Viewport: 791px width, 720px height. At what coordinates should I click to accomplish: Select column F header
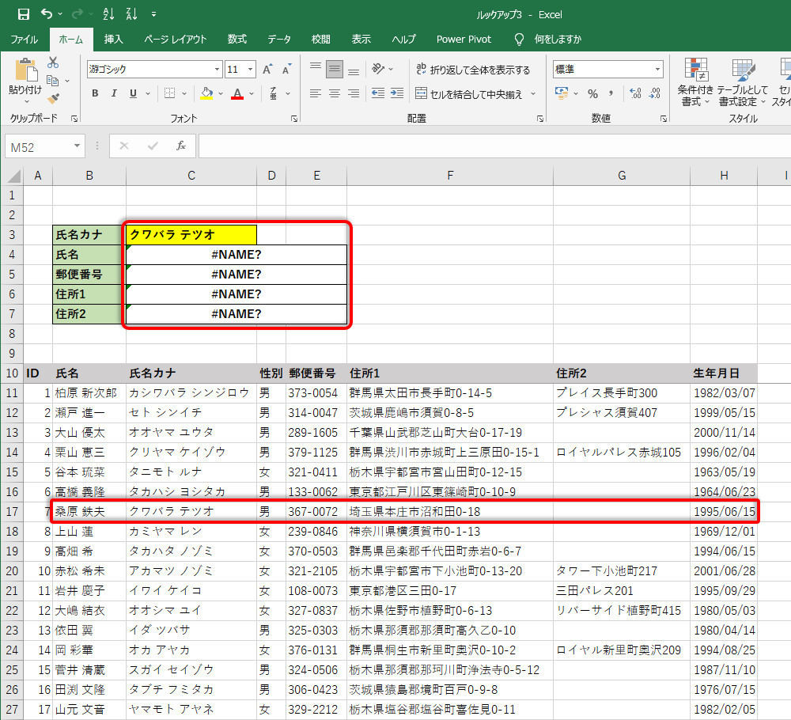(x=450, y=176)
